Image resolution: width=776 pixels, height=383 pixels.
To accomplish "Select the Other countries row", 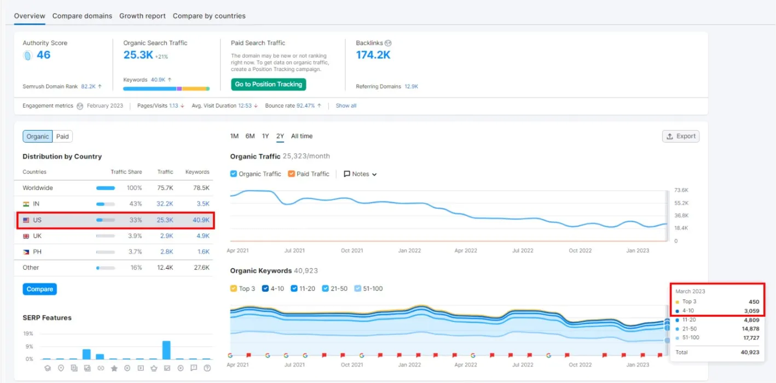I will click(x=114, y=268).
